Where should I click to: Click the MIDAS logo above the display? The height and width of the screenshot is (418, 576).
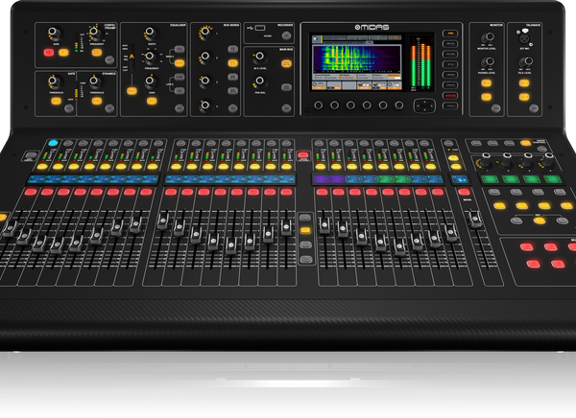(372, 27)
